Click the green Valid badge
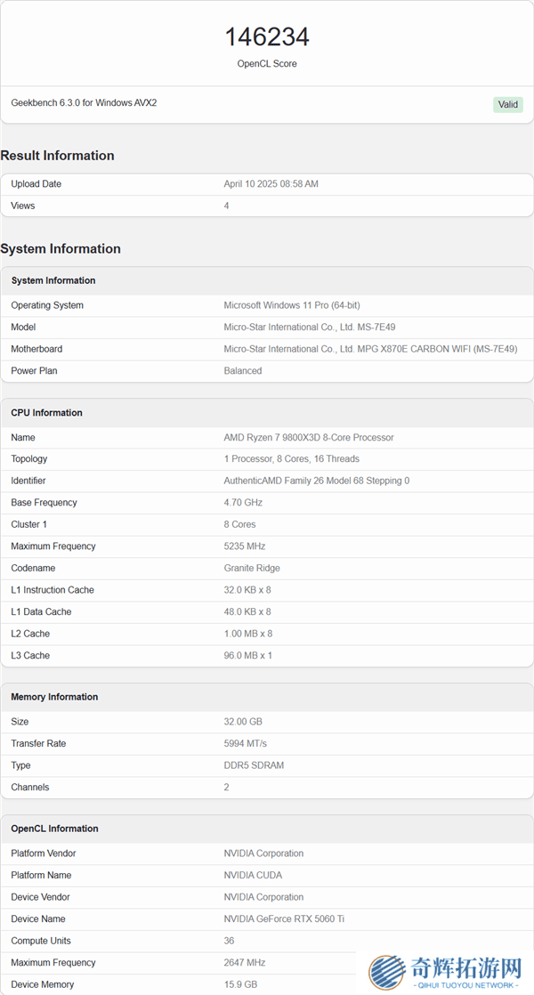 (x=507, y=104)
